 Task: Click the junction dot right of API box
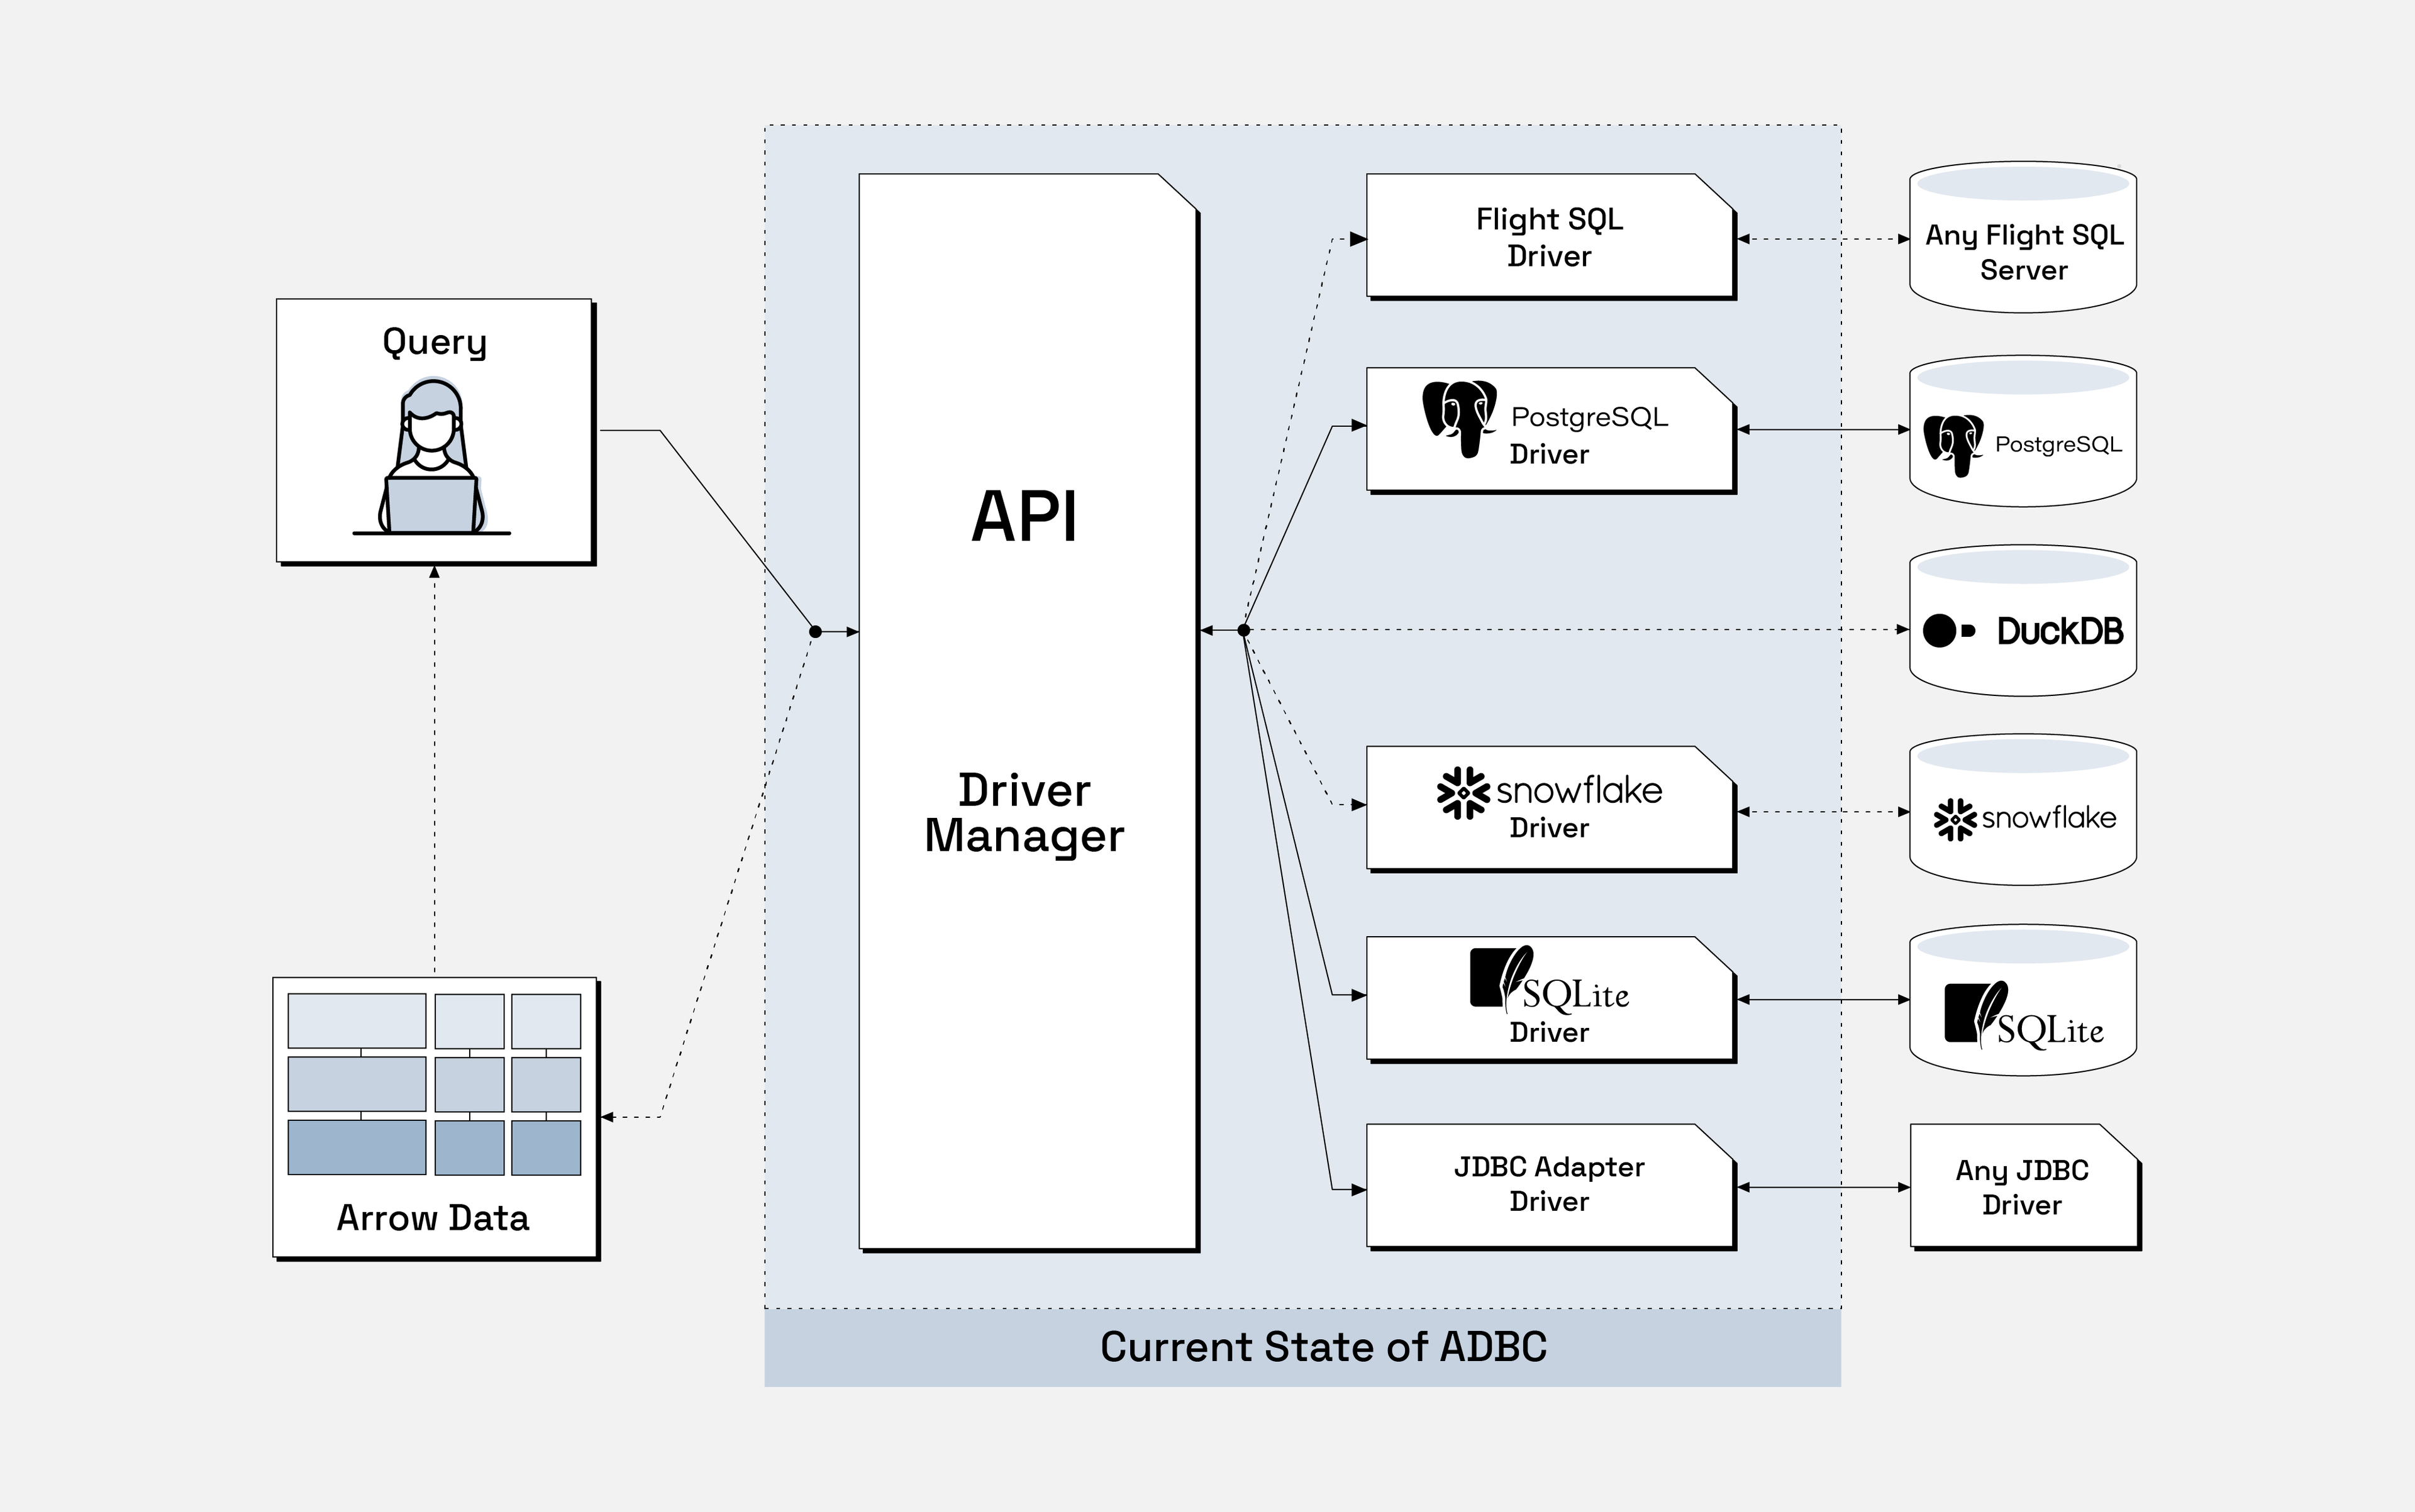[1243, 631]
